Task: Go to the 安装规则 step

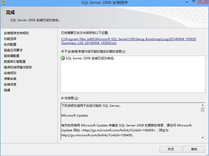Action: click(x=10, y=73)
